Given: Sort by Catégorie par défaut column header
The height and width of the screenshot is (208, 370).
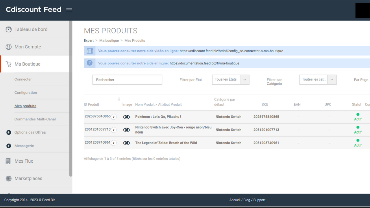Looking at the screenshot, I should pyautogui.click(x=225, y=102).
